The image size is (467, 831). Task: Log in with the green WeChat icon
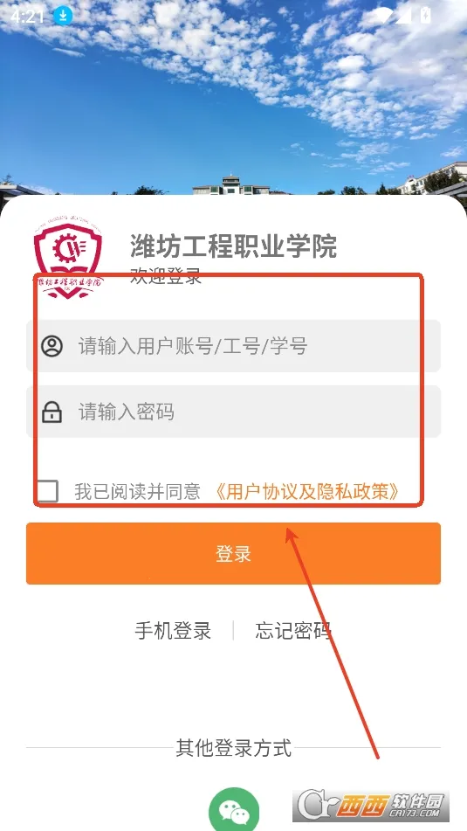tap(234, 810)
